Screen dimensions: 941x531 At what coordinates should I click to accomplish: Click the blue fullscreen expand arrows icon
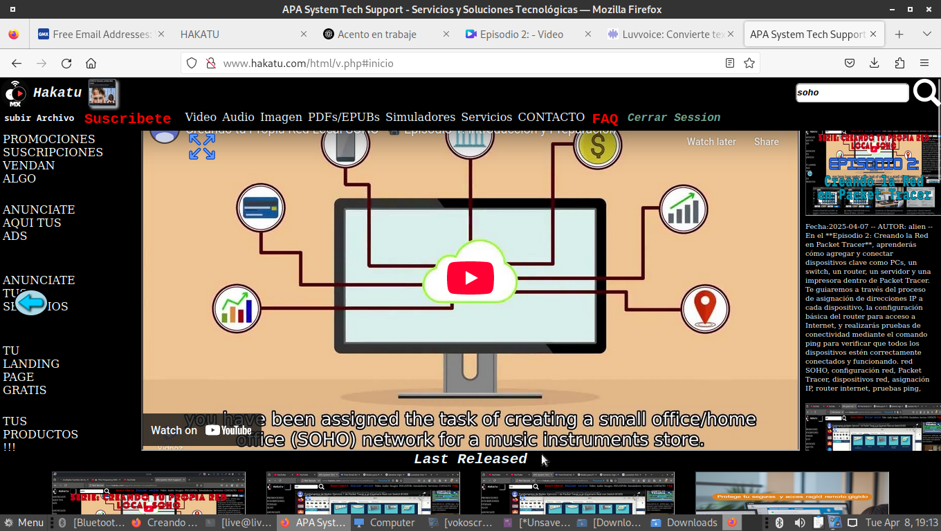(x=202, y=147)
